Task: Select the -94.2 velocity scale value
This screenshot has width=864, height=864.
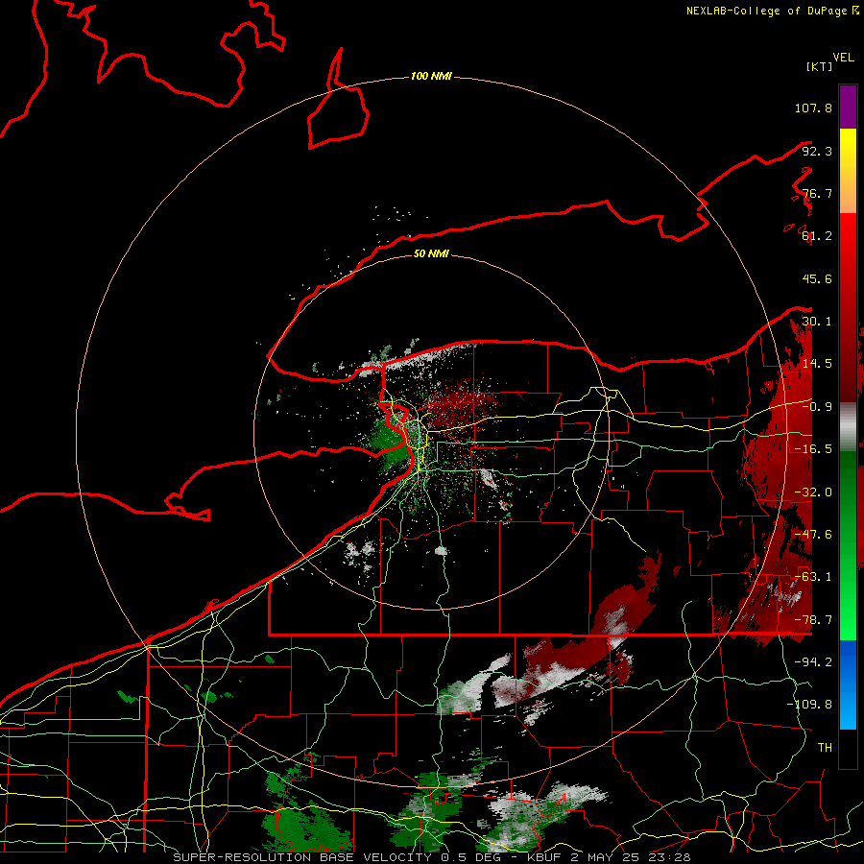Action: (813, 662)
